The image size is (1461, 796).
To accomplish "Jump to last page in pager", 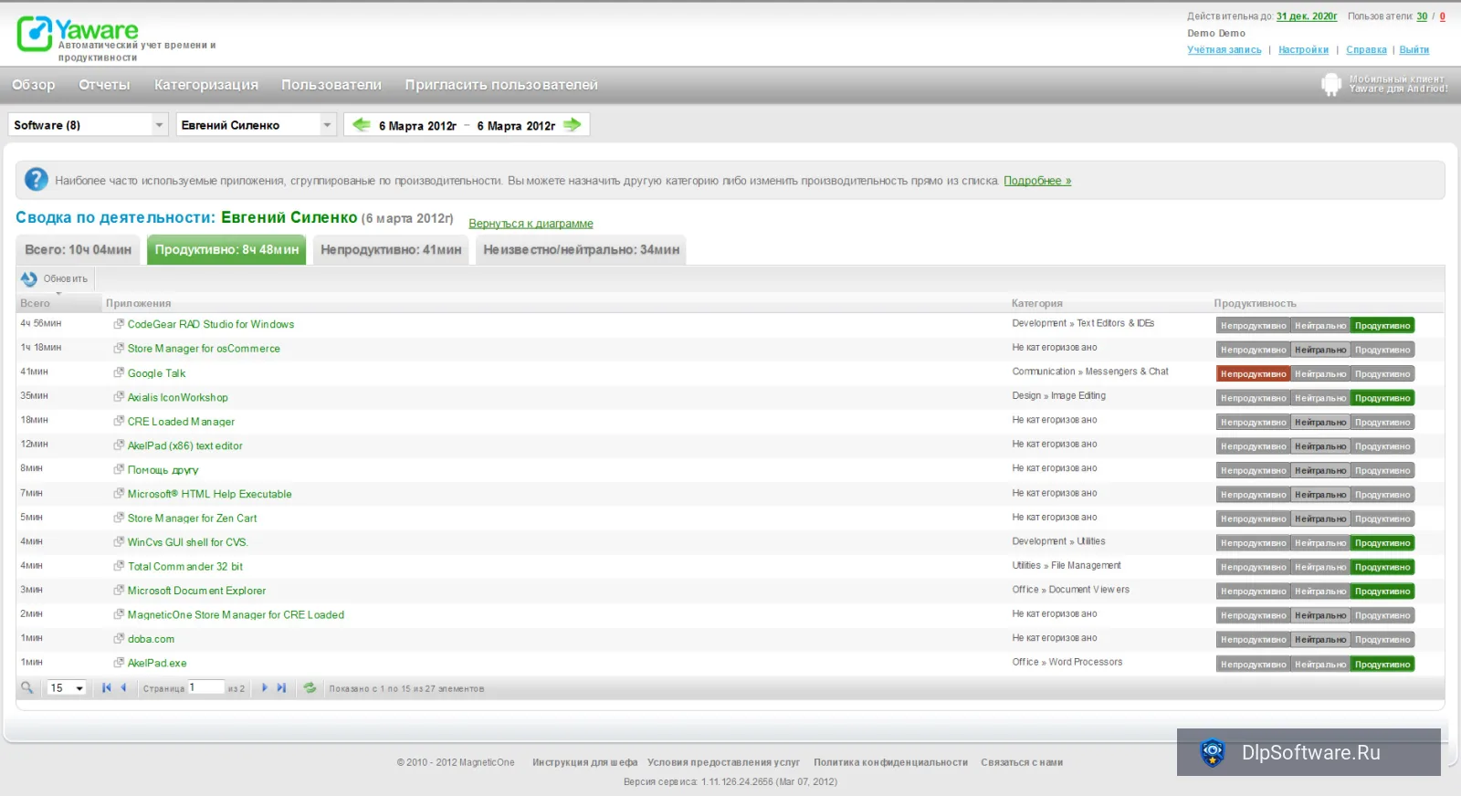I will (281, 687).
